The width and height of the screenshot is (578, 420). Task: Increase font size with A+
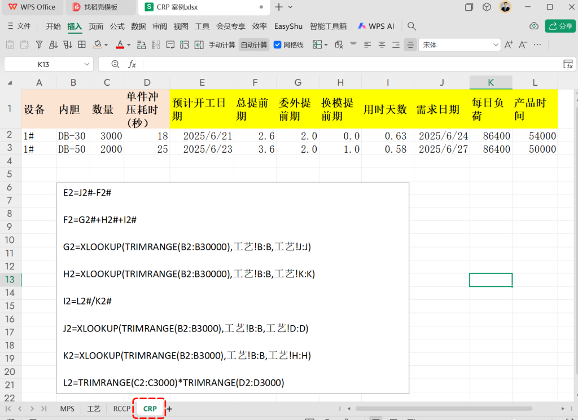point(509,45)
